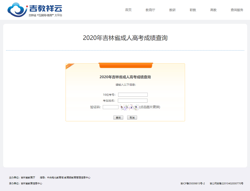This screenshot has width=250, height=191.
Task: Click the 2020年吉林省成人高考成绩查询 page title
Action: click(125, 38)
